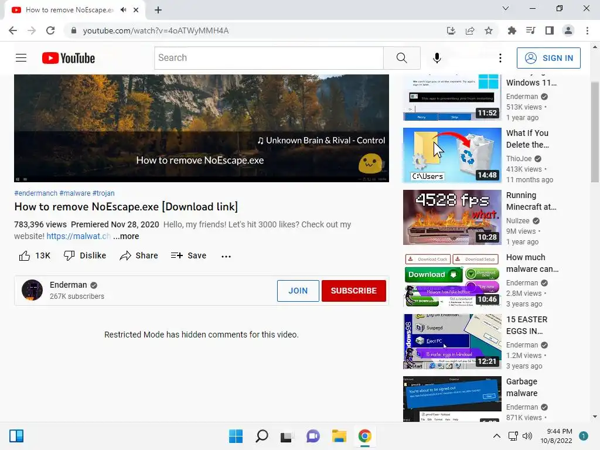This screenshot has width=600, height=450.
Task: Click the SIGN IN button
Action: (548, 58)
